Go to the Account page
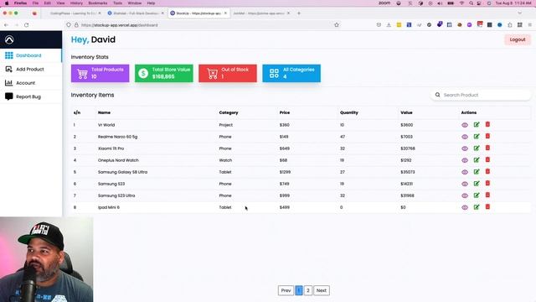Image resolution: width=536 pixels, height=302 pixels. (x=31, y=83)
